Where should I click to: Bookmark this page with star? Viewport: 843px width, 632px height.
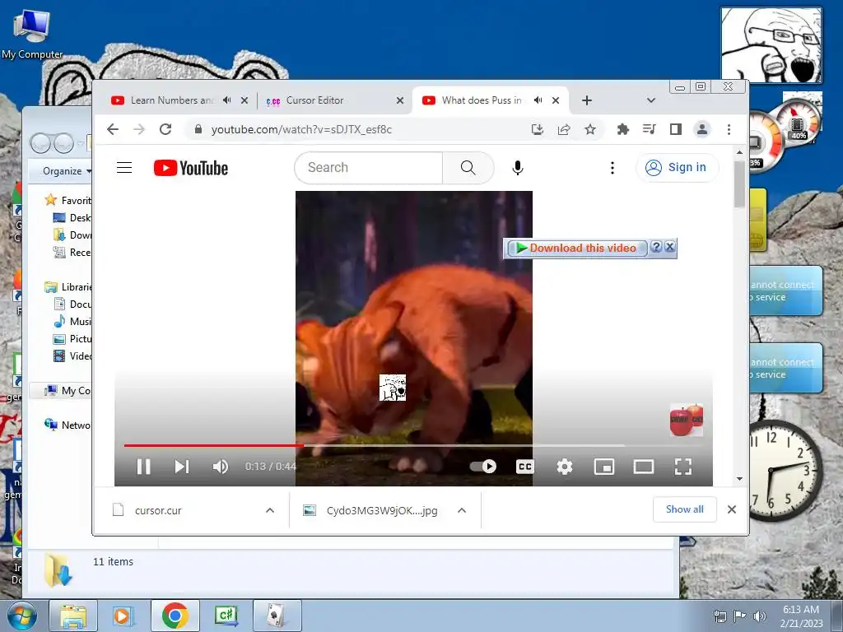[x=590, y=129]
